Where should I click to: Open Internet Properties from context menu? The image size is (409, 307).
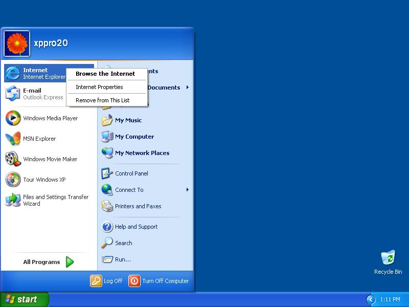107,87
